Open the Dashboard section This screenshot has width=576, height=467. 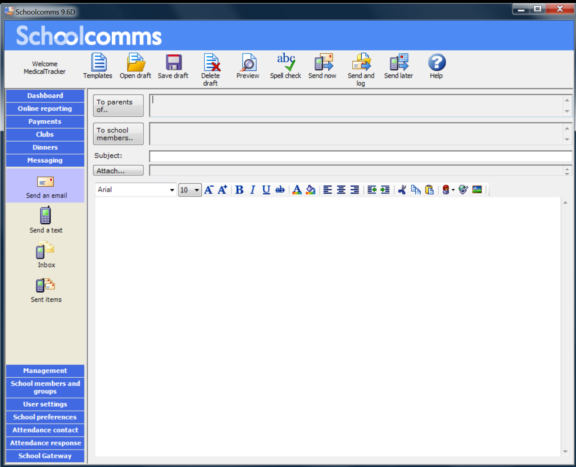[x=45, y=96]
